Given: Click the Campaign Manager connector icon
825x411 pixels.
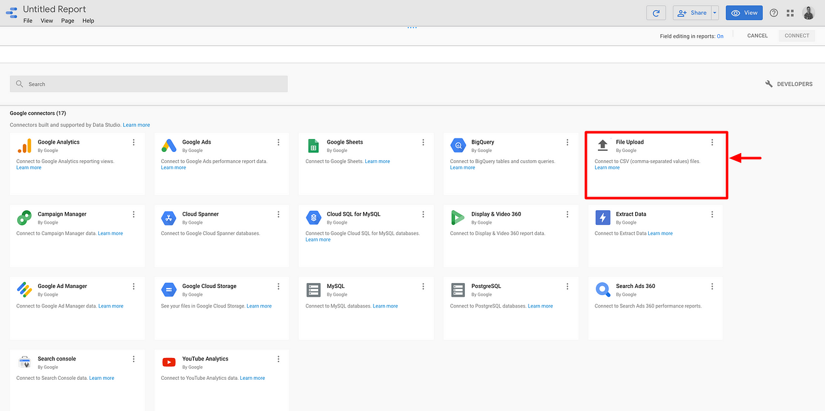Looking at the screenshot, I should [24, 218].
